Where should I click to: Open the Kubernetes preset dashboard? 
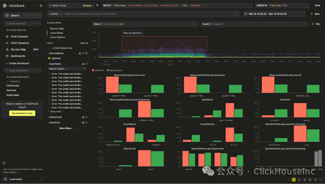tap(13, 95)
